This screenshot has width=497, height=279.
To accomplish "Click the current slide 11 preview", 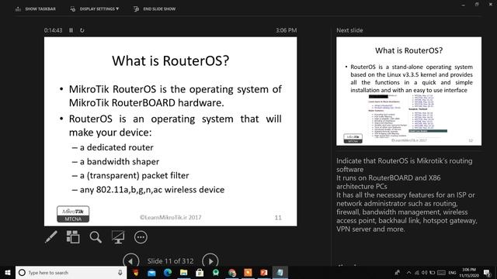I will coord(171,131).
